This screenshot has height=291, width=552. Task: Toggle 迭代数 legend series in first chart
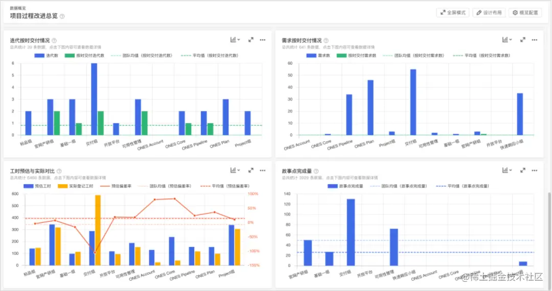click(x=46, y=56)
